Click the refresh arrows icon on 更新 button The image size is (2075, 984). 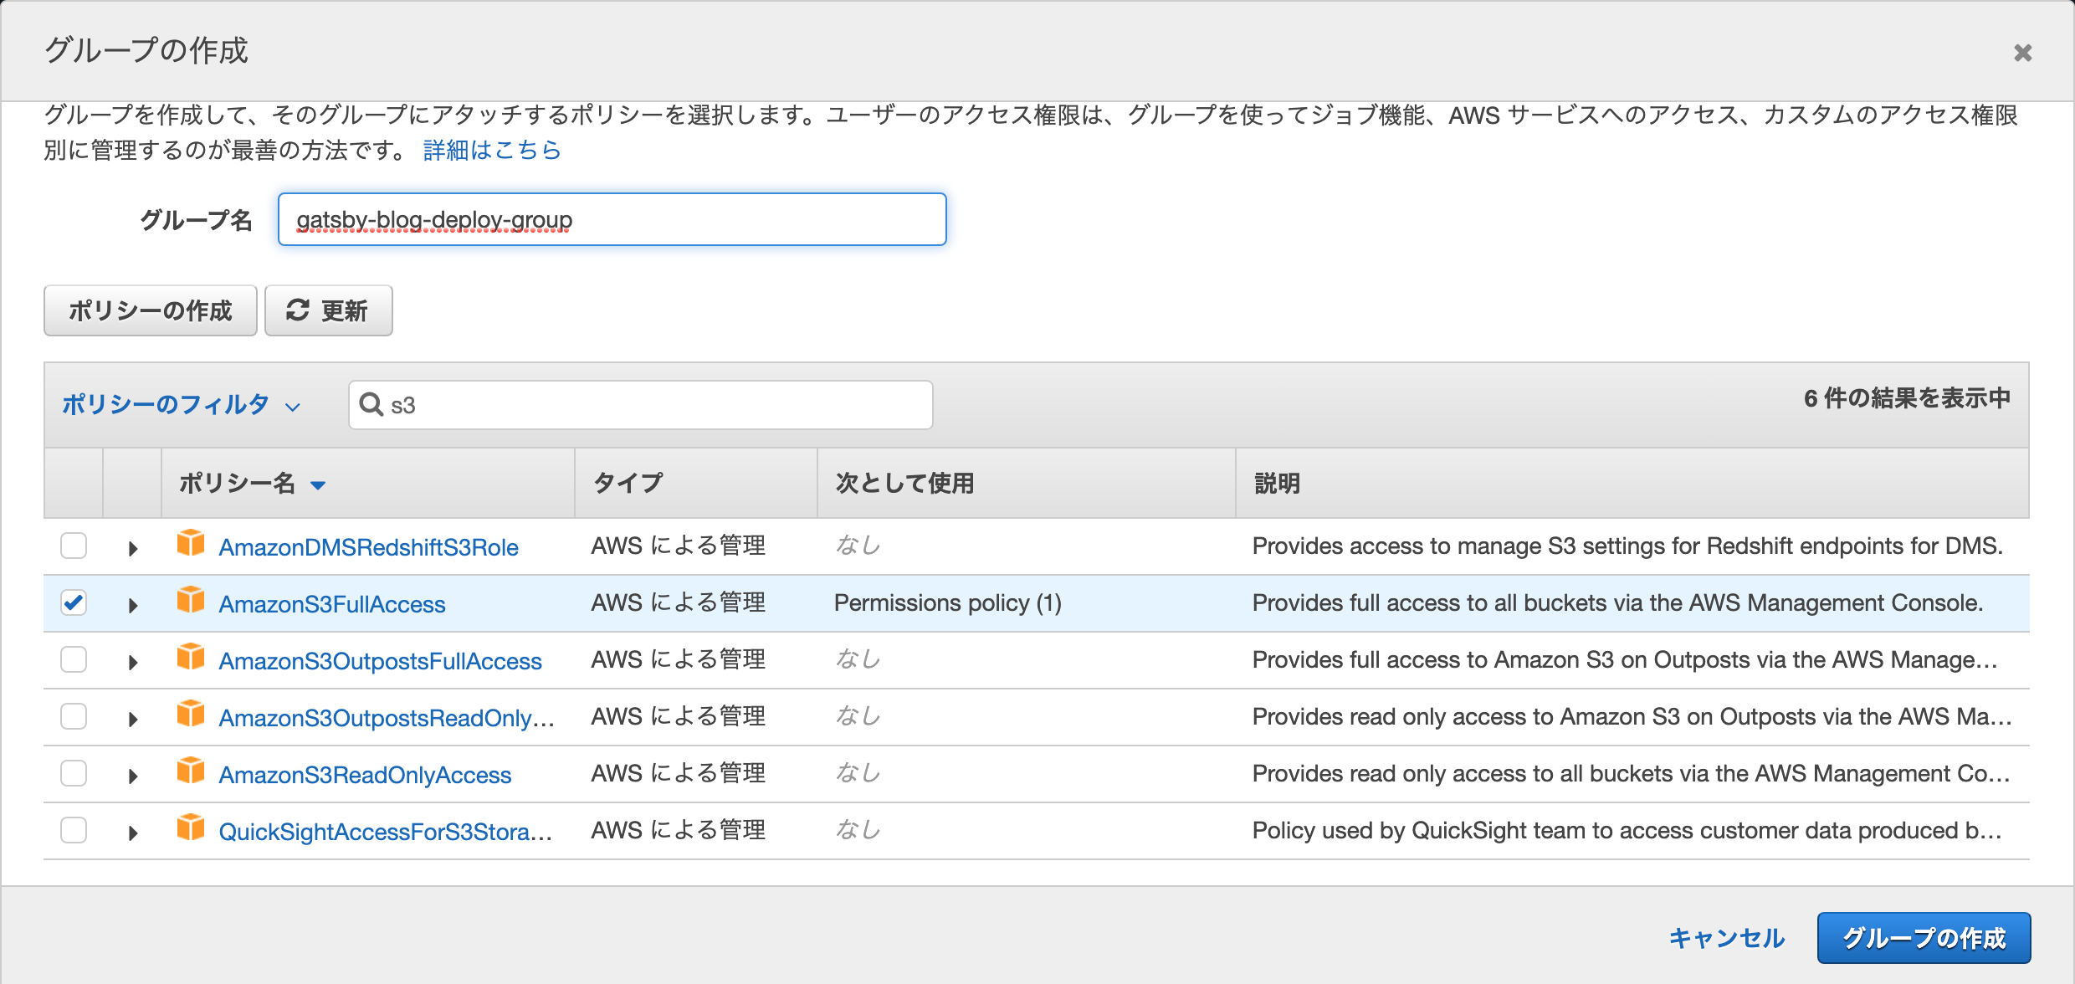(298, 310)
